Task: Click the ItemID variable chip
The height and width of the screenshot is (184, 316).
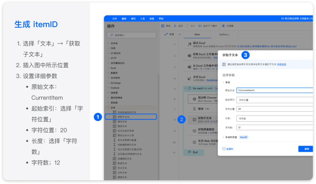Action: [243, 137]
